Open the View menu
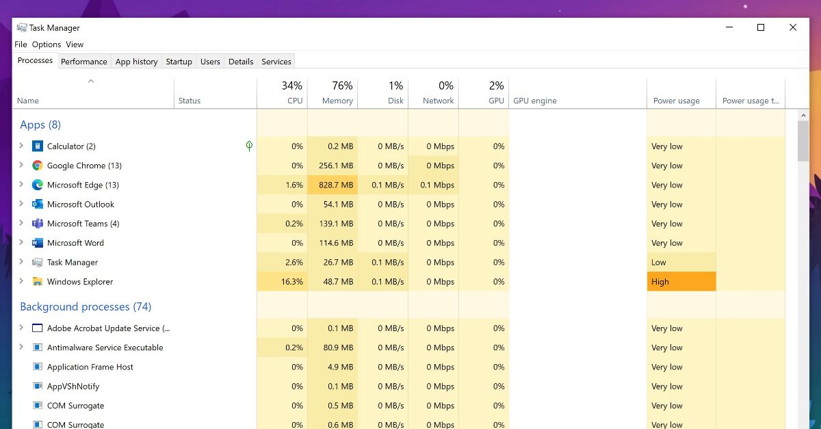This screenshot has width=821, height=429. click(75, 44)
